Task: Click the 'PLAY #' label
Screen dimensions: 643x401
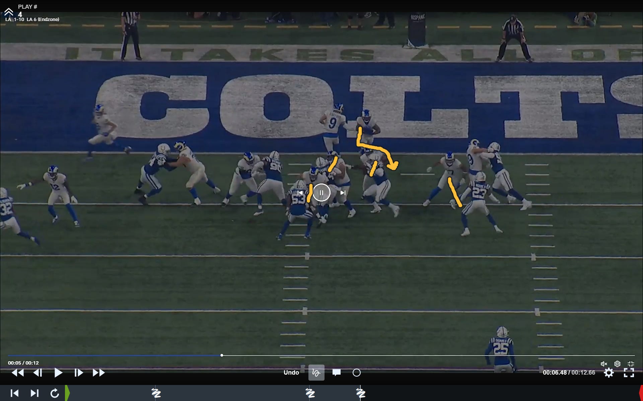Action: (27, 7)
